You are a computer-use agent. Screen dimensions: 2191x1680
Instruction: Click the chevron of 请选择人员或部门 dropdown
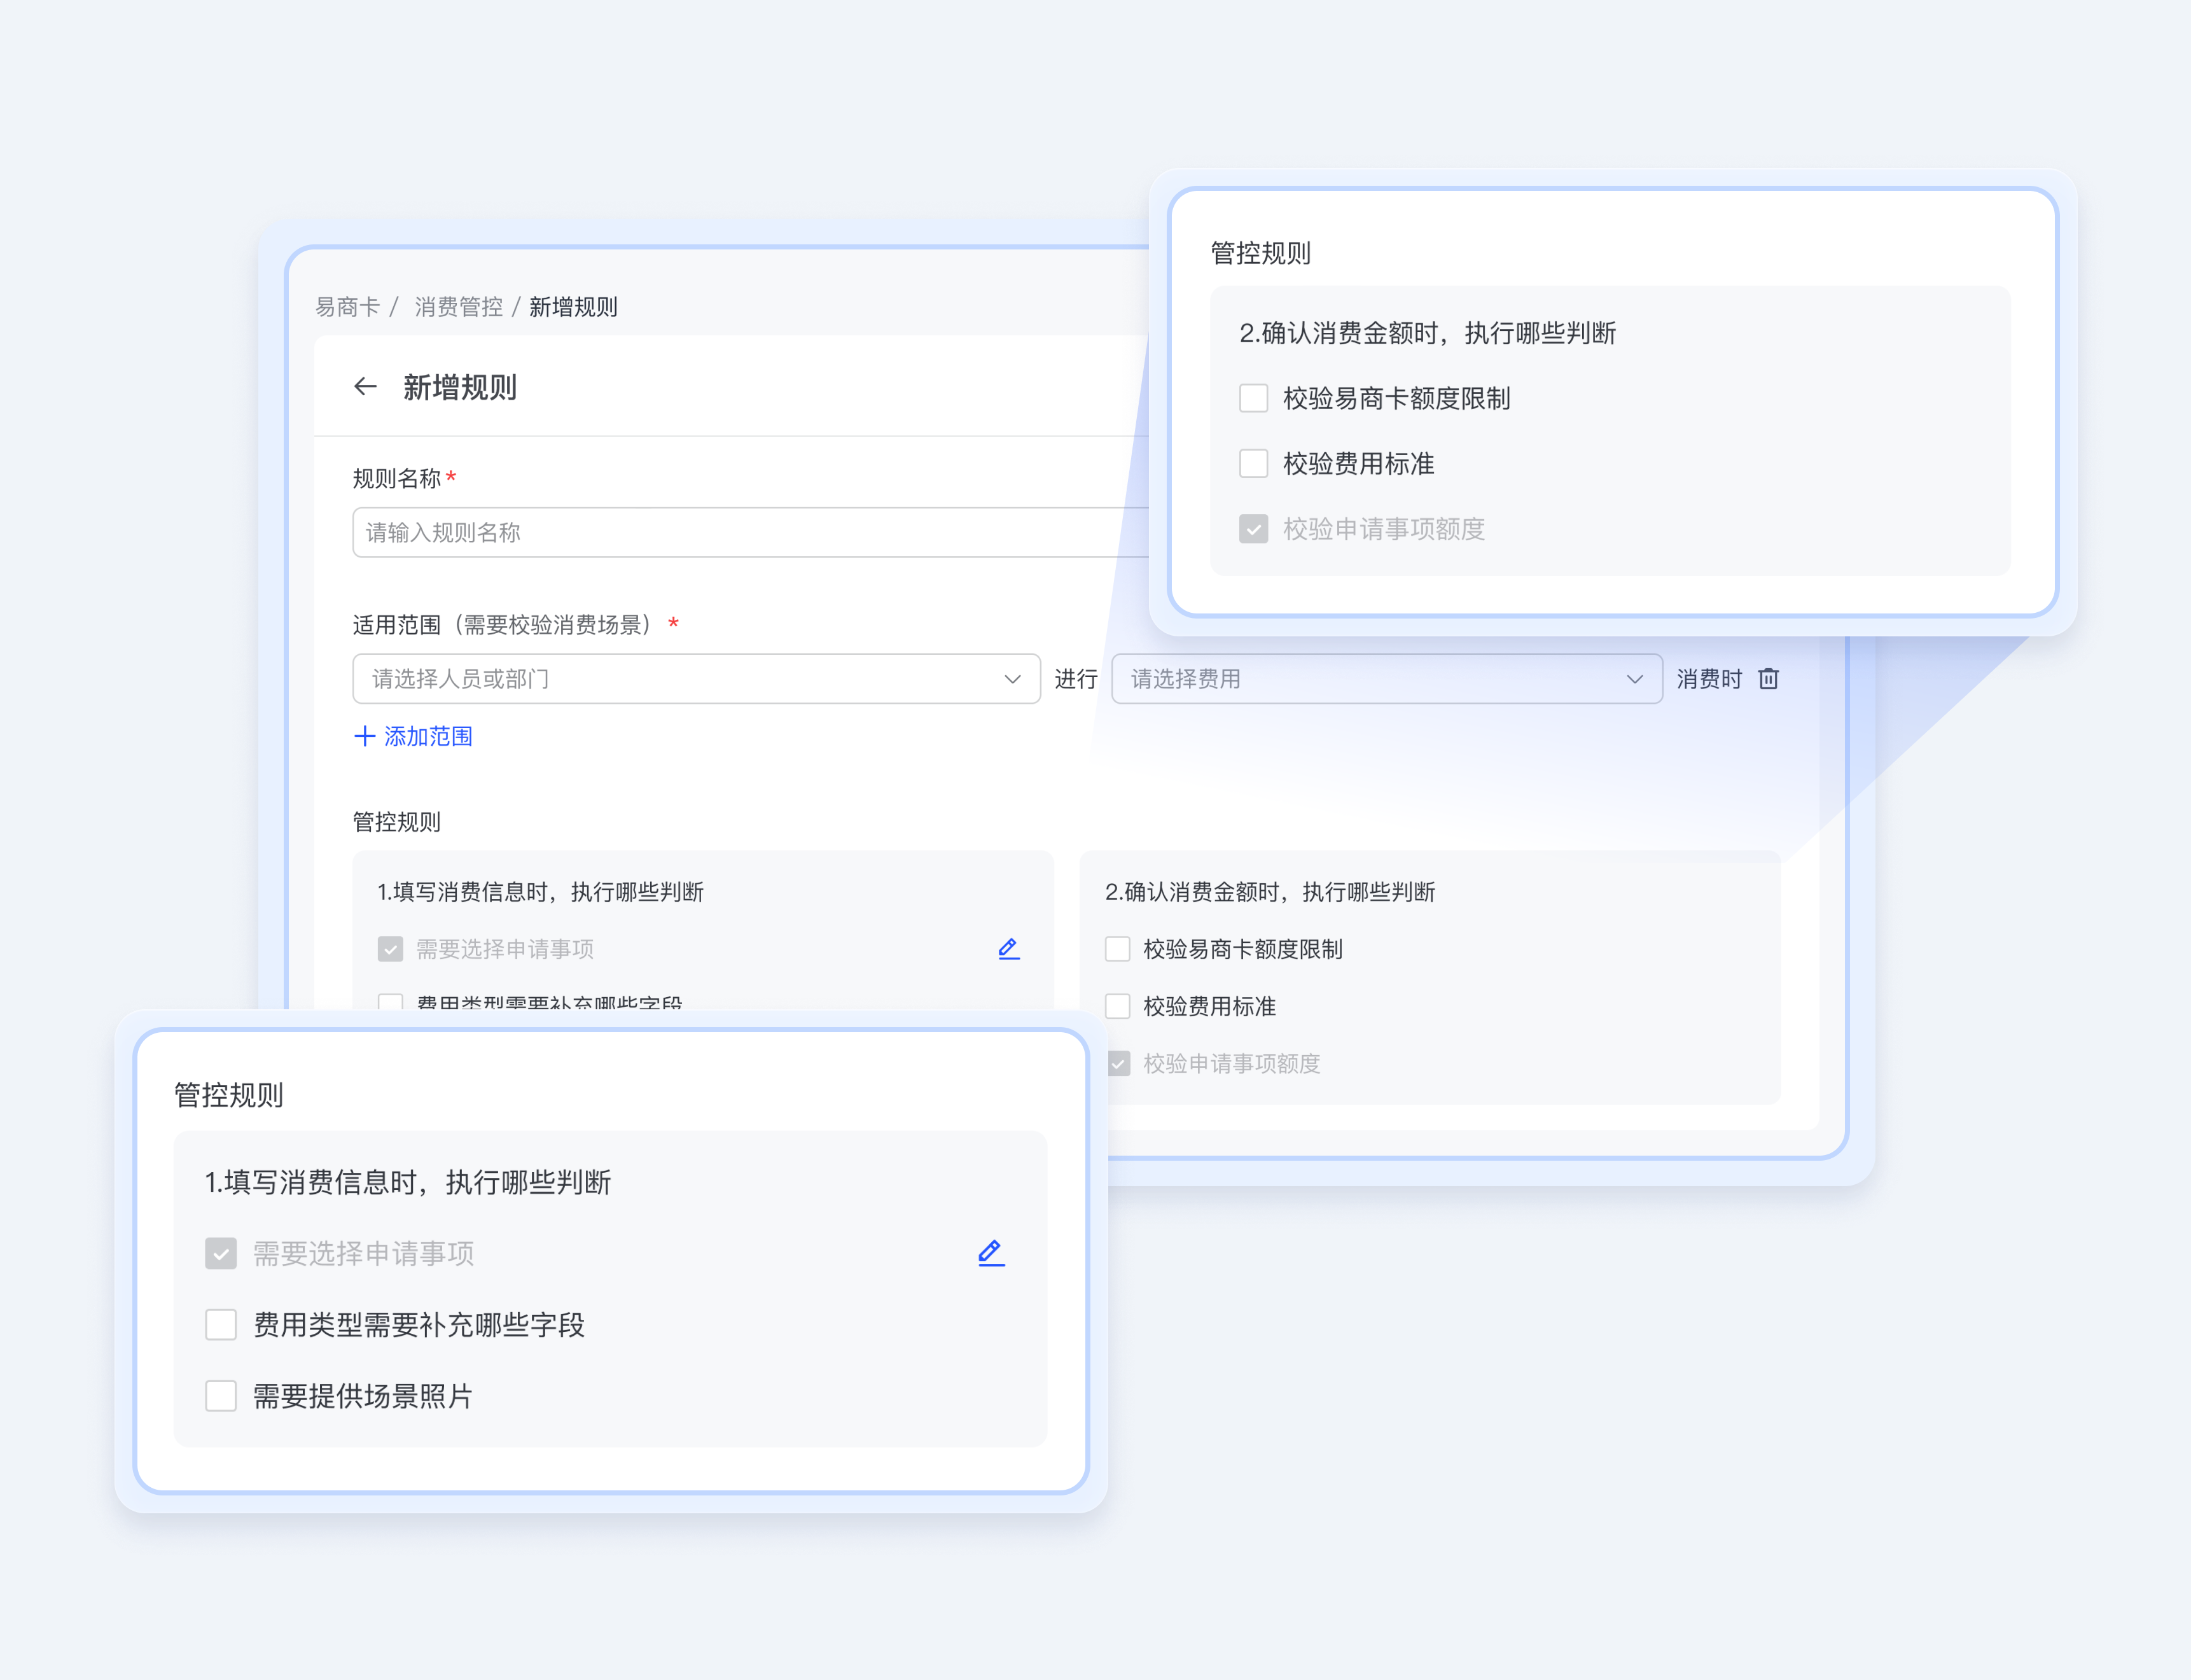coord(1012,680)
